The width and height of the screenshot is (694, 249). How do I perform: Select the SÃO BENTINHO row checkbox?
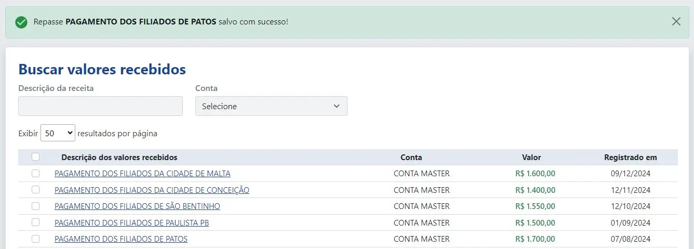[35, 206]
